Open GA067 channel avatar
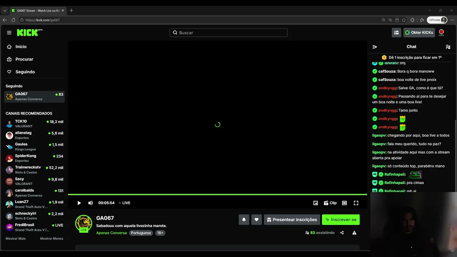Image resolution: width=457 pixels, height=257 pixels. (84, 223)
